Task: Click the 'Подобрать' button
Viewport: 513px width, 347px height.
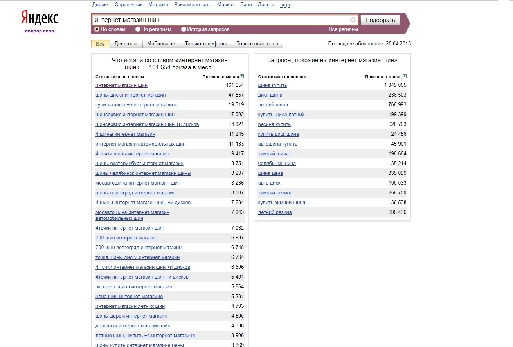Action: (x=380, y=20)
